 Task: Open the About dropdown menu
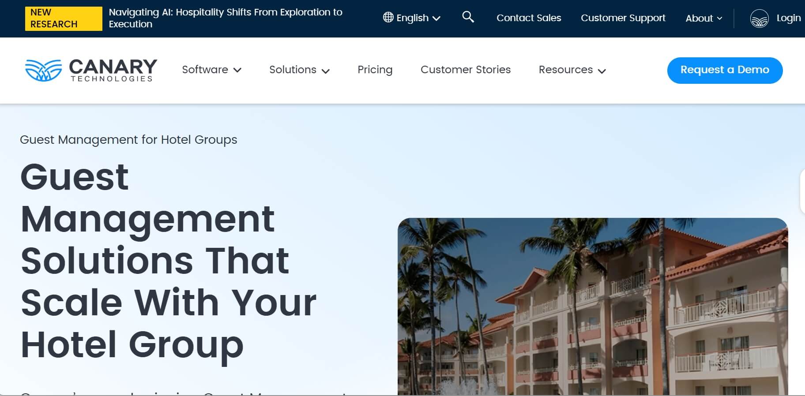point(704,18)
